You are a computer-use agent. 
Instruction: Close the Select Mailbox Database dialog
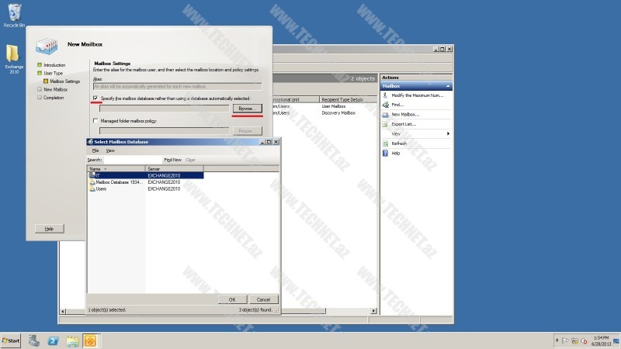pos(276,142)
